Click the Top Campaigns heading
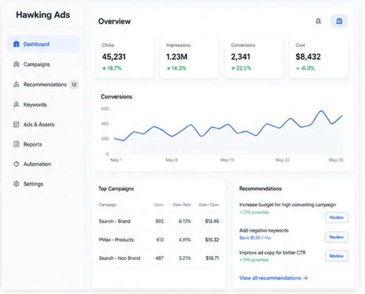Screen dimensions: 365x294 click(x=116, y=189)
